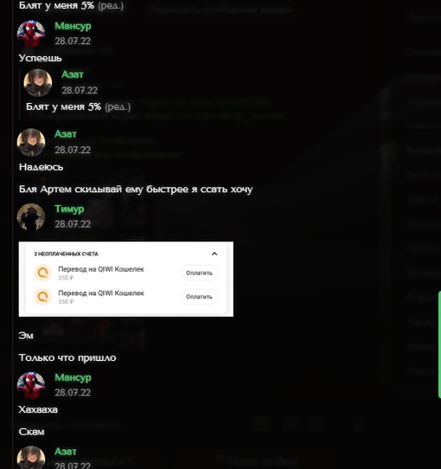Select the message 'Бля Артем скидывай ему быстрее'
The width and height of the screenshot is (441, 469).
pyautogui.click(x=136, y=190)
